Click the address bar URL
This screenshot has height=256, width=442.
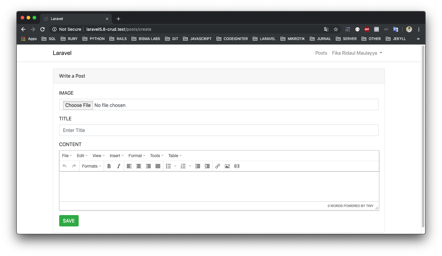(x=119, y=29)
